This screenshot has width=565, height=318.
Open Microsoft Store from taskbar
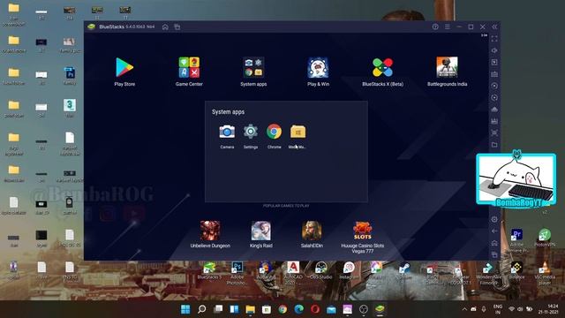[x=267, y=309]
